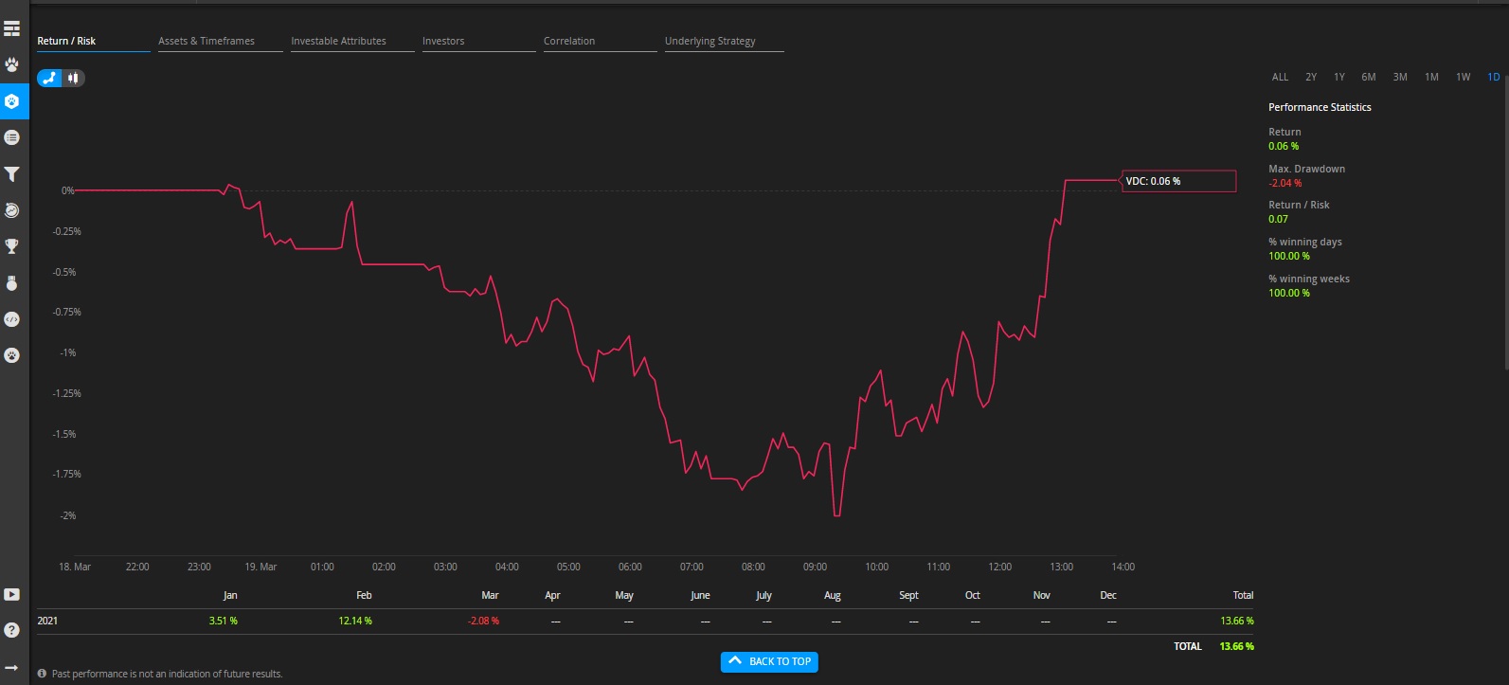Viewport: 1509px width, 685px height.
Task: Click the list icon in sidebar
Action: pyautogui.click(x=11, y=137)
